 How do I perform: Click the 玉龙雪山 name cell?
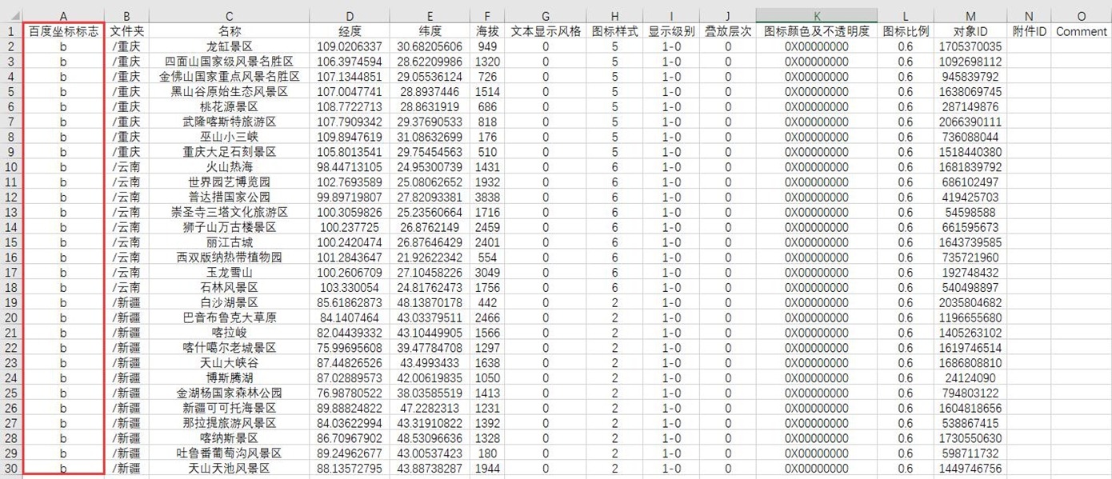click(229, 273)
